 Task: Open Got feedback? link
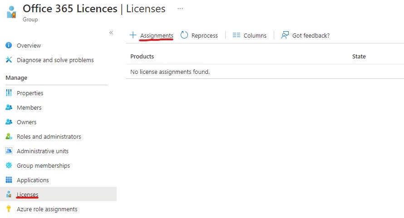tap(311, 35)
